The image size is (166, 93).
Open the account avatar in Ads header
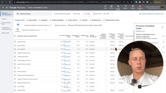coord(162,7)
